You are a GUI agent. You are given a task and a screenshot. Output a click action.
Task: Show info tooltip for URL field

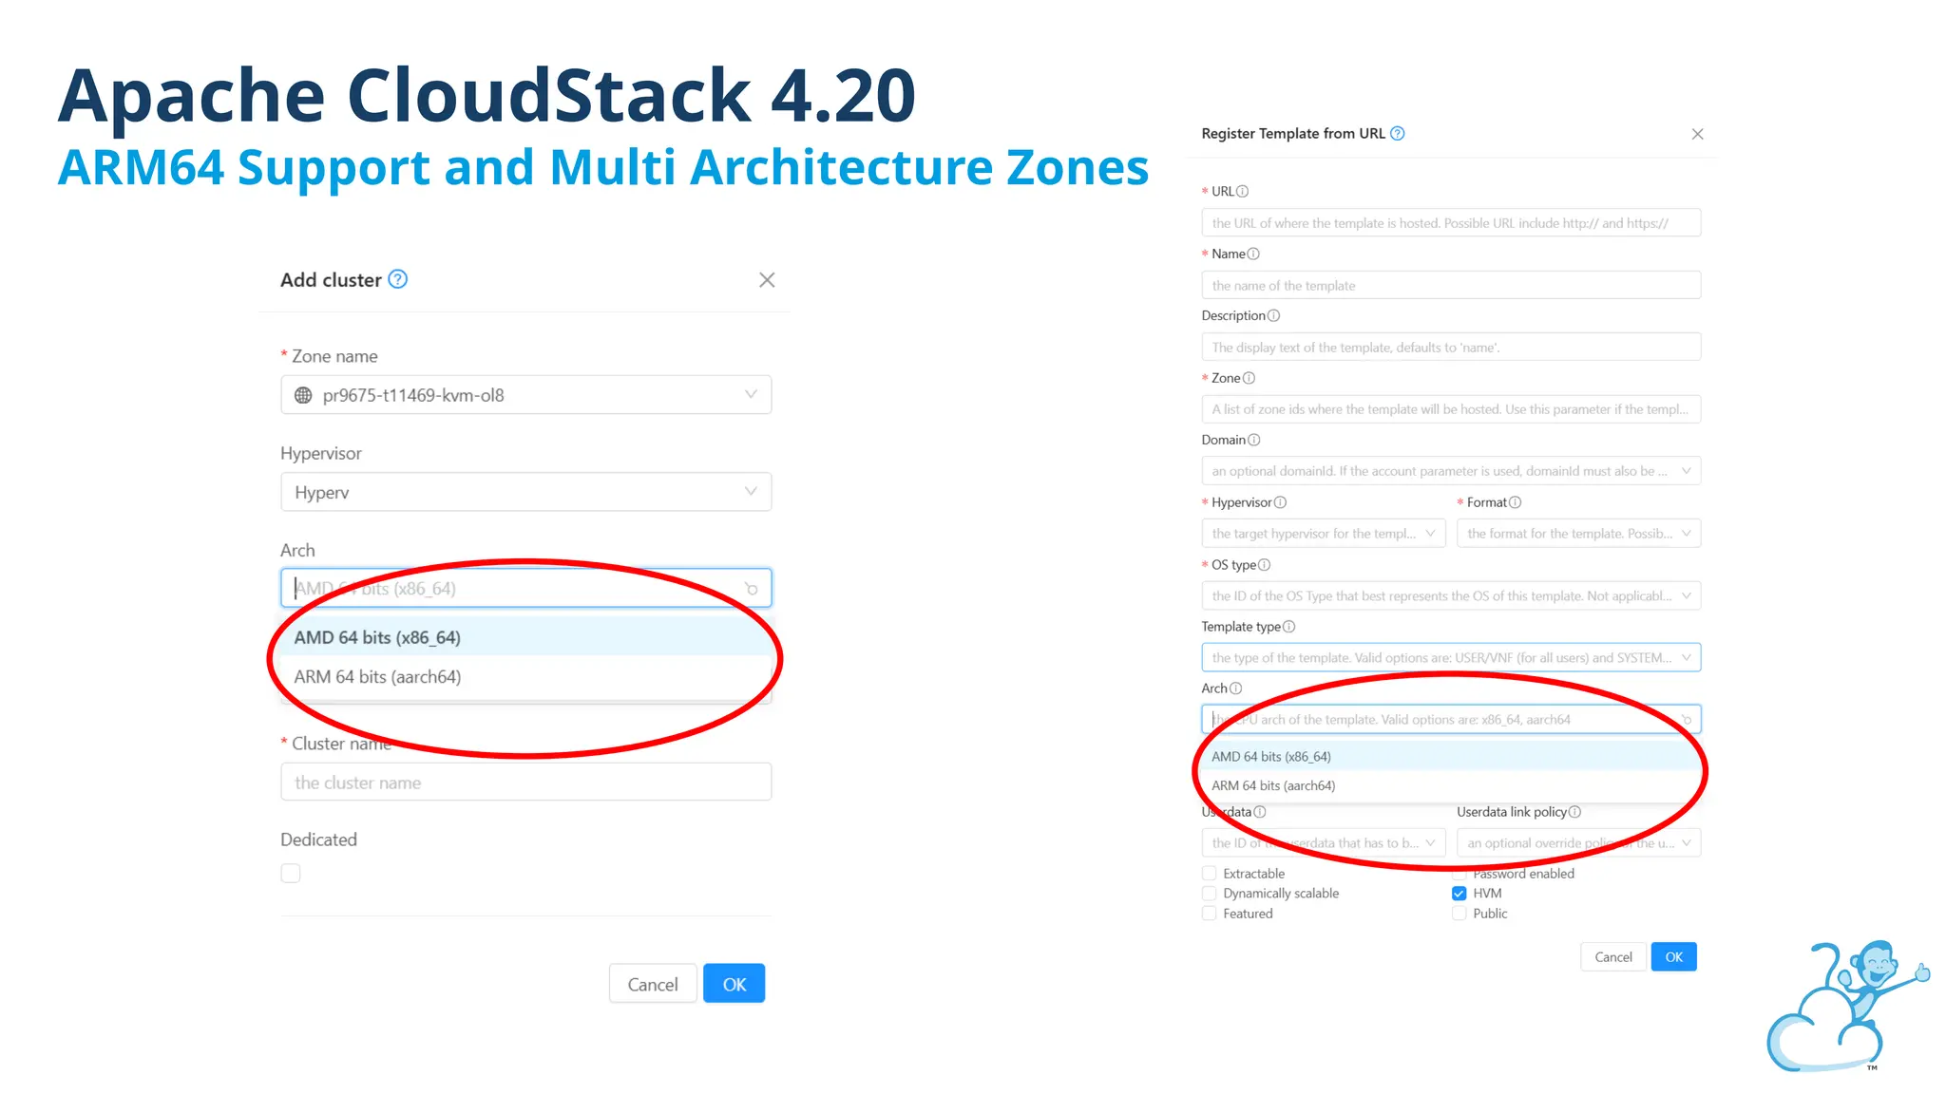tap(1242, 192)
